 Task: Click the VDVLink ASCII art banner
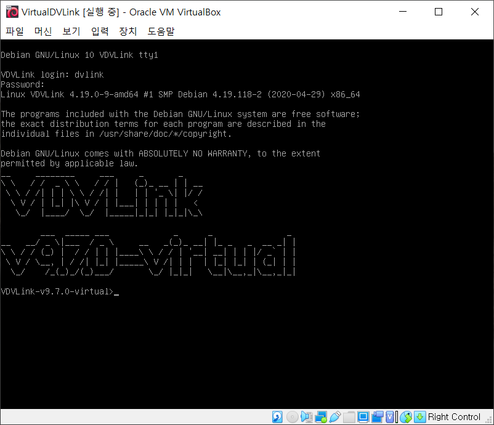(x=102, y=195)
